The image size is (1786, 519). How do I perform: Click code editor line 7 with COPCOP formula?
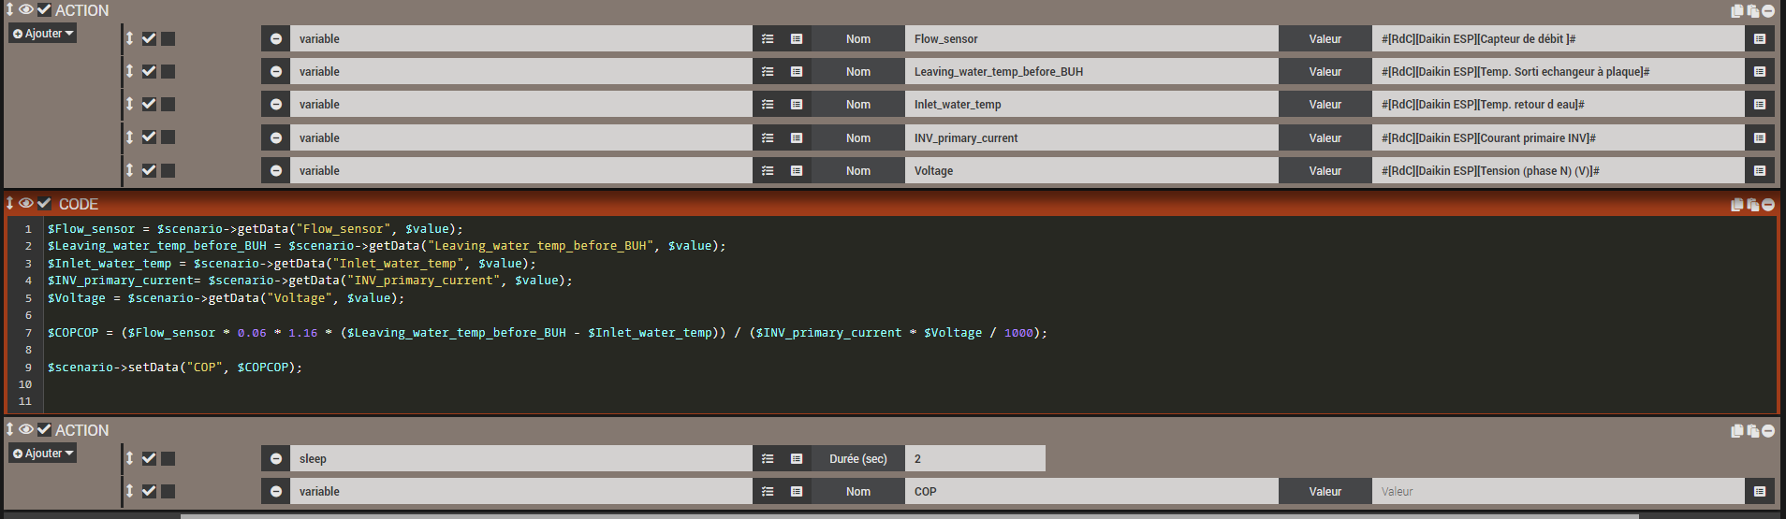(547, 333)
